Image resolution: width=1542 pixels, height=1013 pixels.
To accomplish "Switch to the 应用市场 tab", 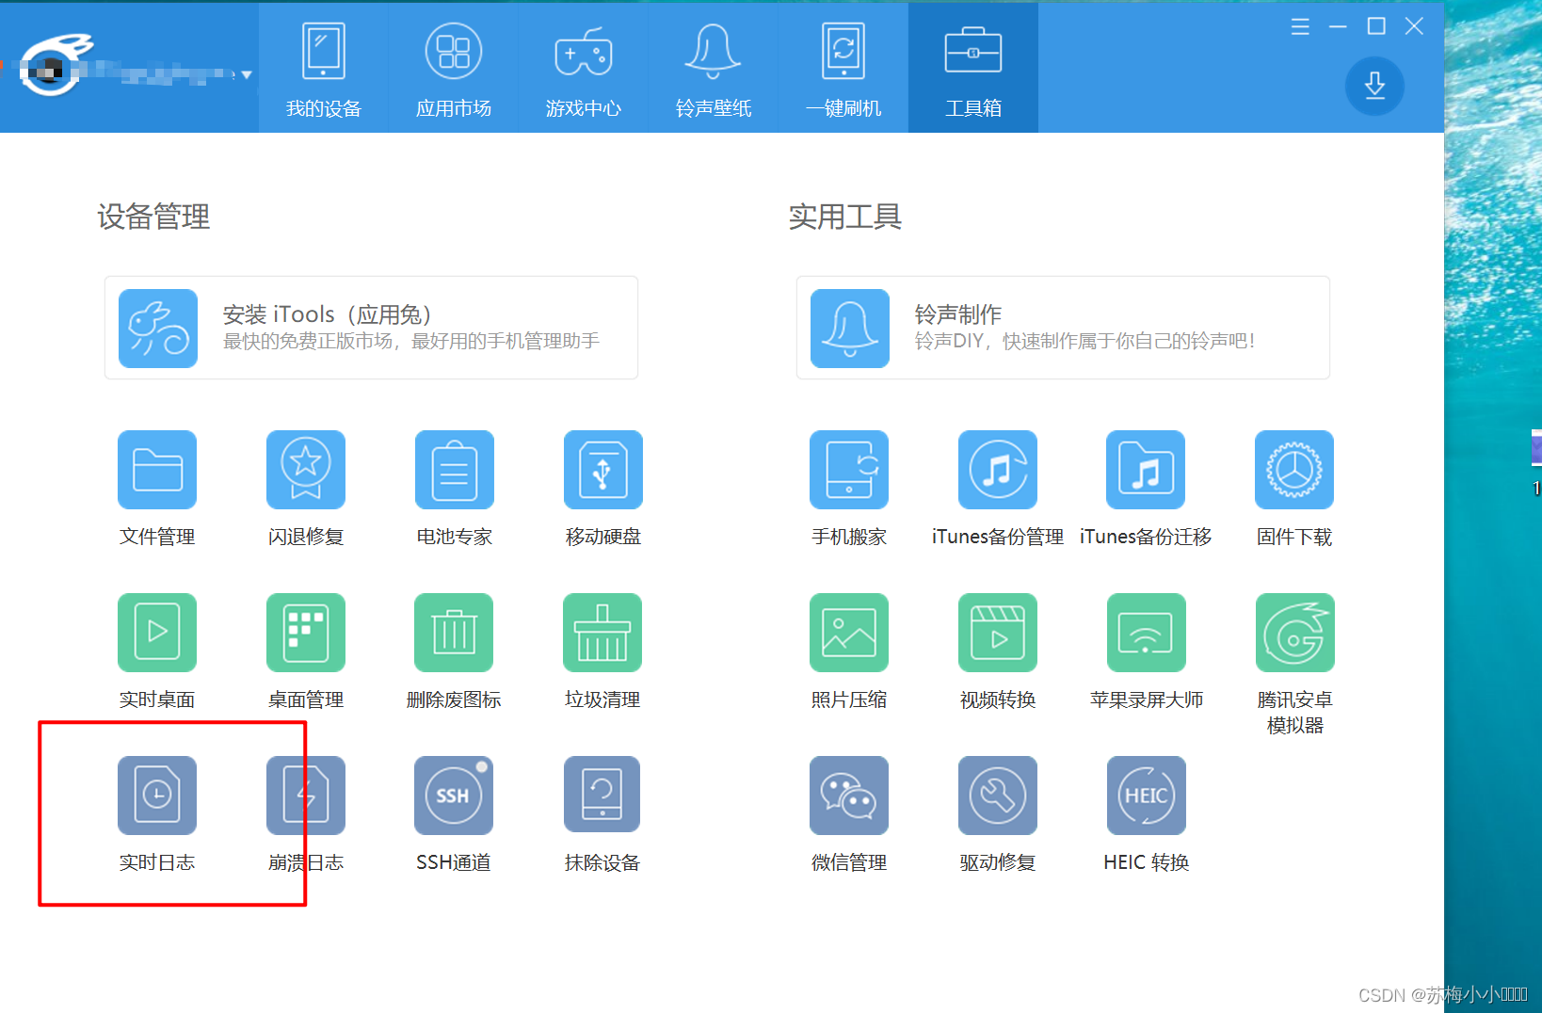I will tap(454, 68).
